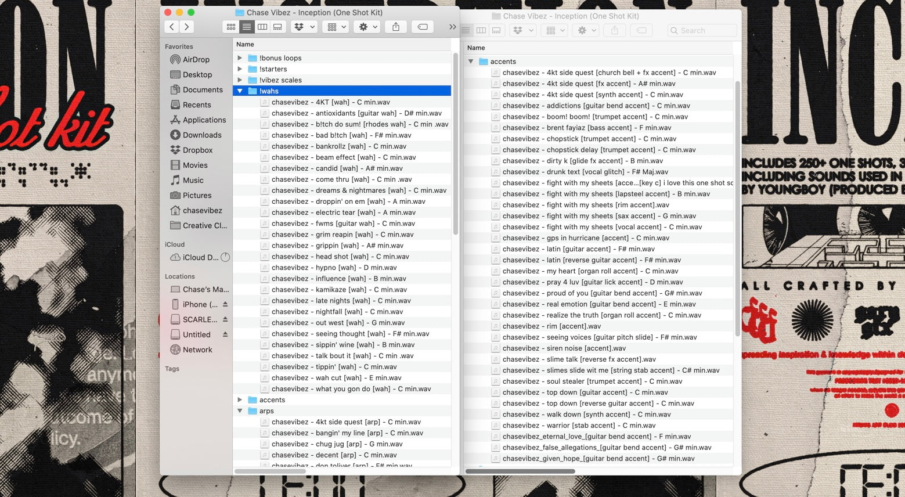Click back window horizontal scrollbar
This screenshot has height=497, width=905.
tap(520, 471)
